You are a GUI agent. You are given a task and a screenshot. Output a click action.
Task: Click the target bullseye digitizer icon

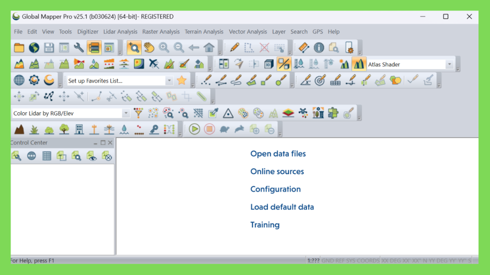320,80
